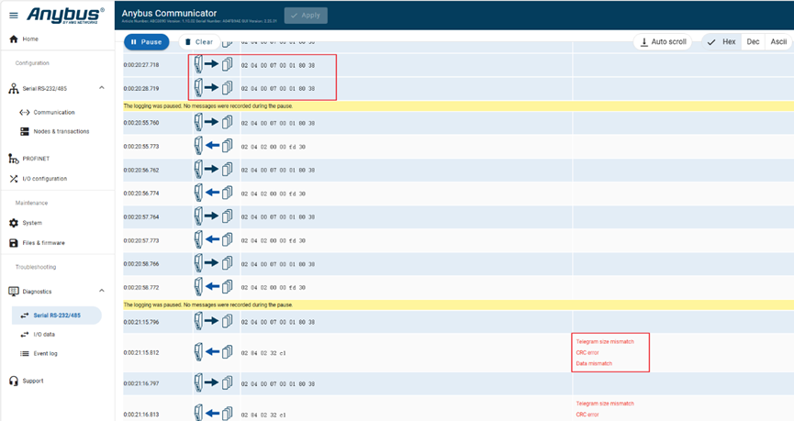Go to I/O data diagnostics
Image resolution: width=794 pixels, height=421 pixels.
tap(43, 335)
